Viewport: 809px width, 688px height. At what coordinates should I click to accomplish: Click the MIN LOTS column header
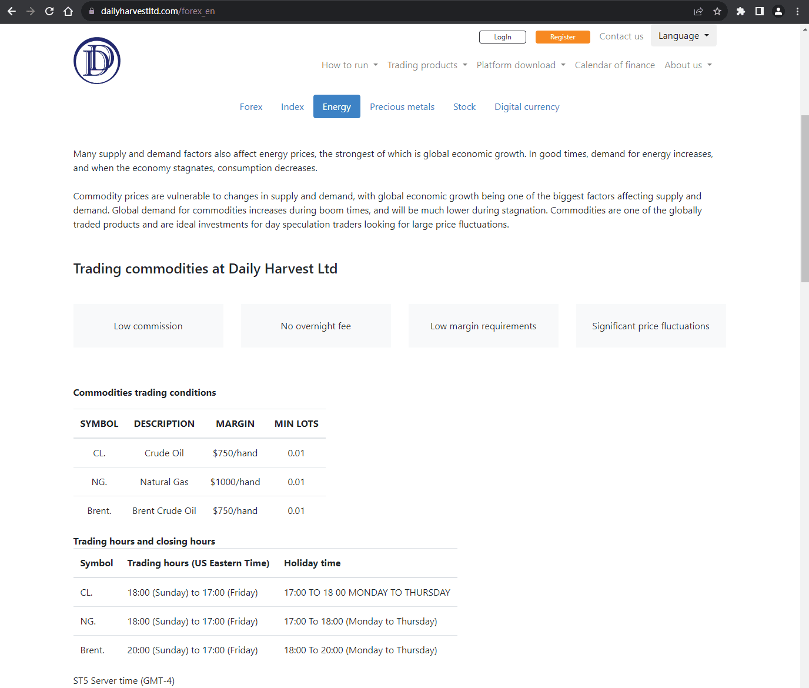pyautogui.click(x=296, y=424)
